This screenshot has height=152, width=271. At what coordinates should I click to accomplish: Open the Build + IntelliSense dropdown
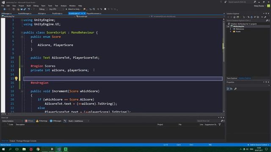[x=79, y=121]
